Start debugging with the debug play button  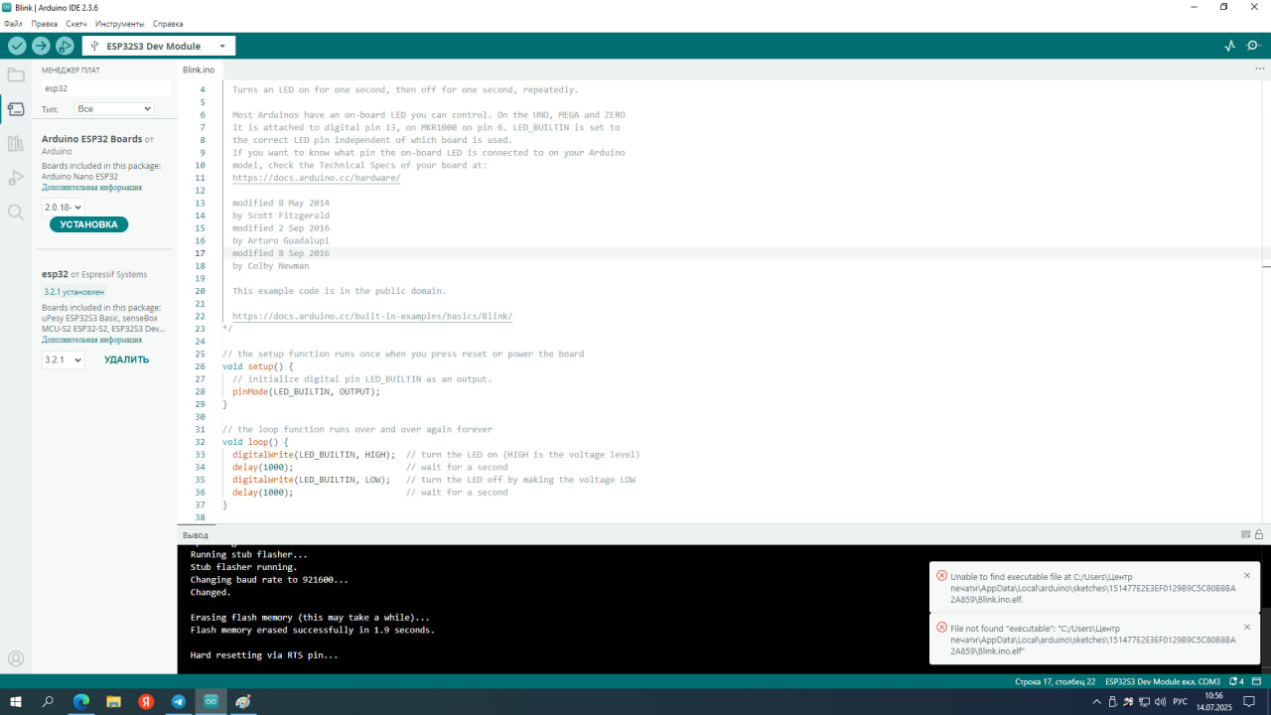[x=65, y=46]
